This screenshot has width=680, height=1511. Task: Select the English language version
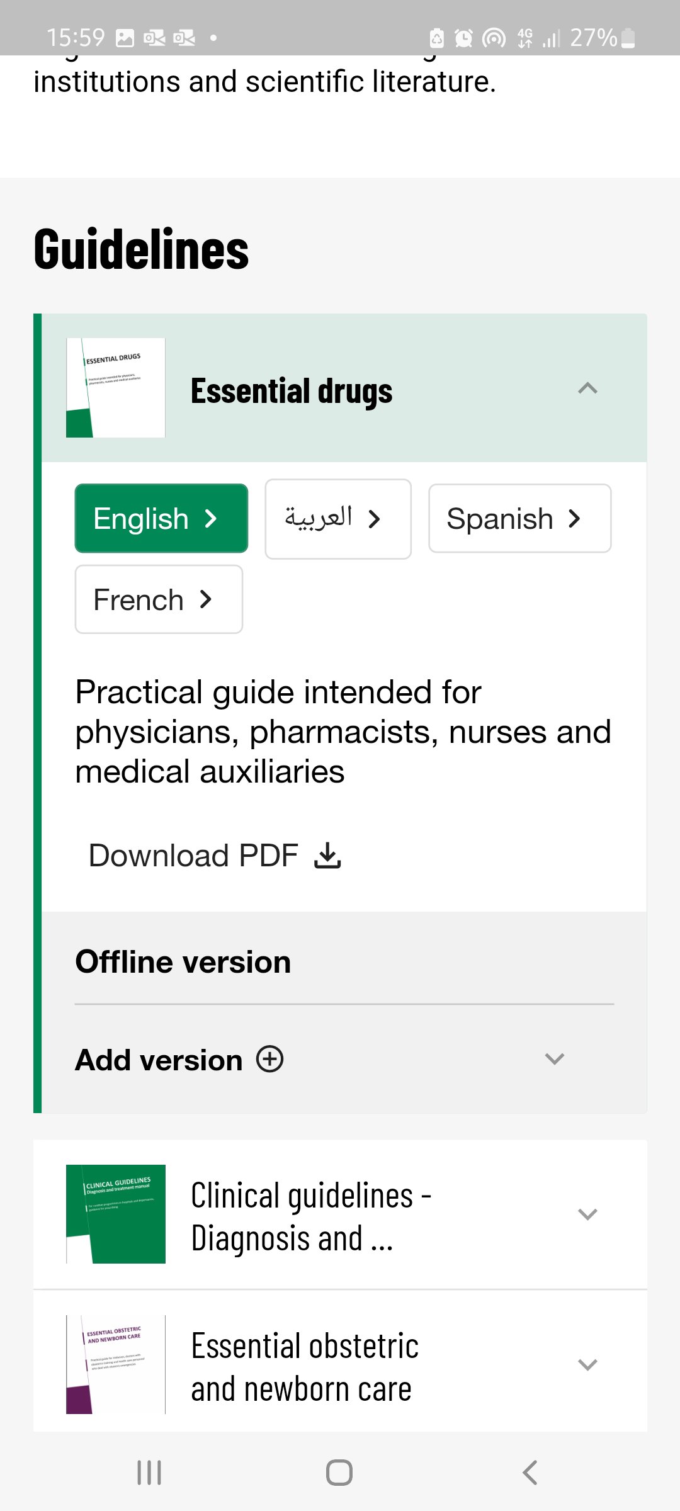point(161,519)
